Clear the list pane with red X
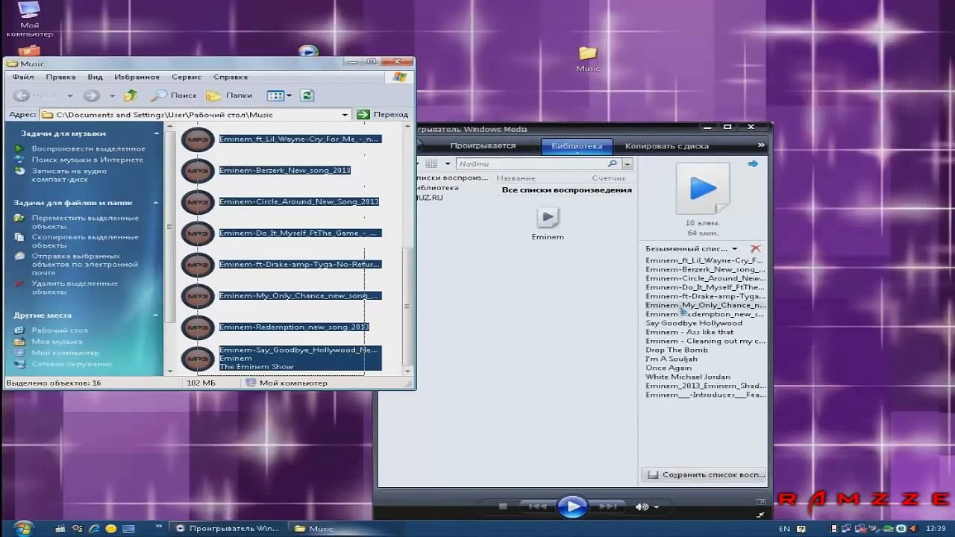The image size is (955, 537). coord(755,249)
